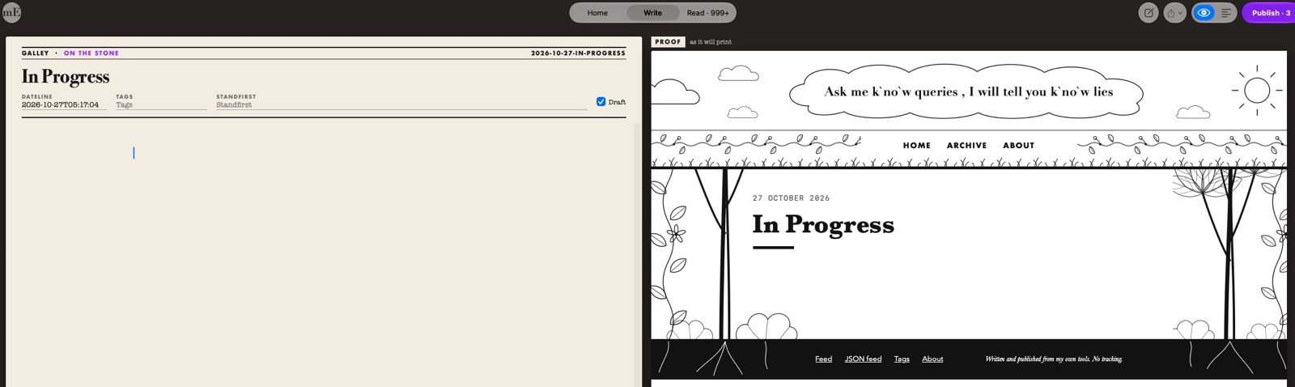
Task: Click the Tags footer link
Action: point(902,359)
